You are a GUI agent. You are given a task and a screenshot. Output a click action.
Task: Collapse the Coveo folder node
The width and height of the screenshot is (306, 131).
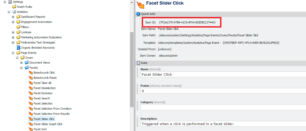coord(17,58)
